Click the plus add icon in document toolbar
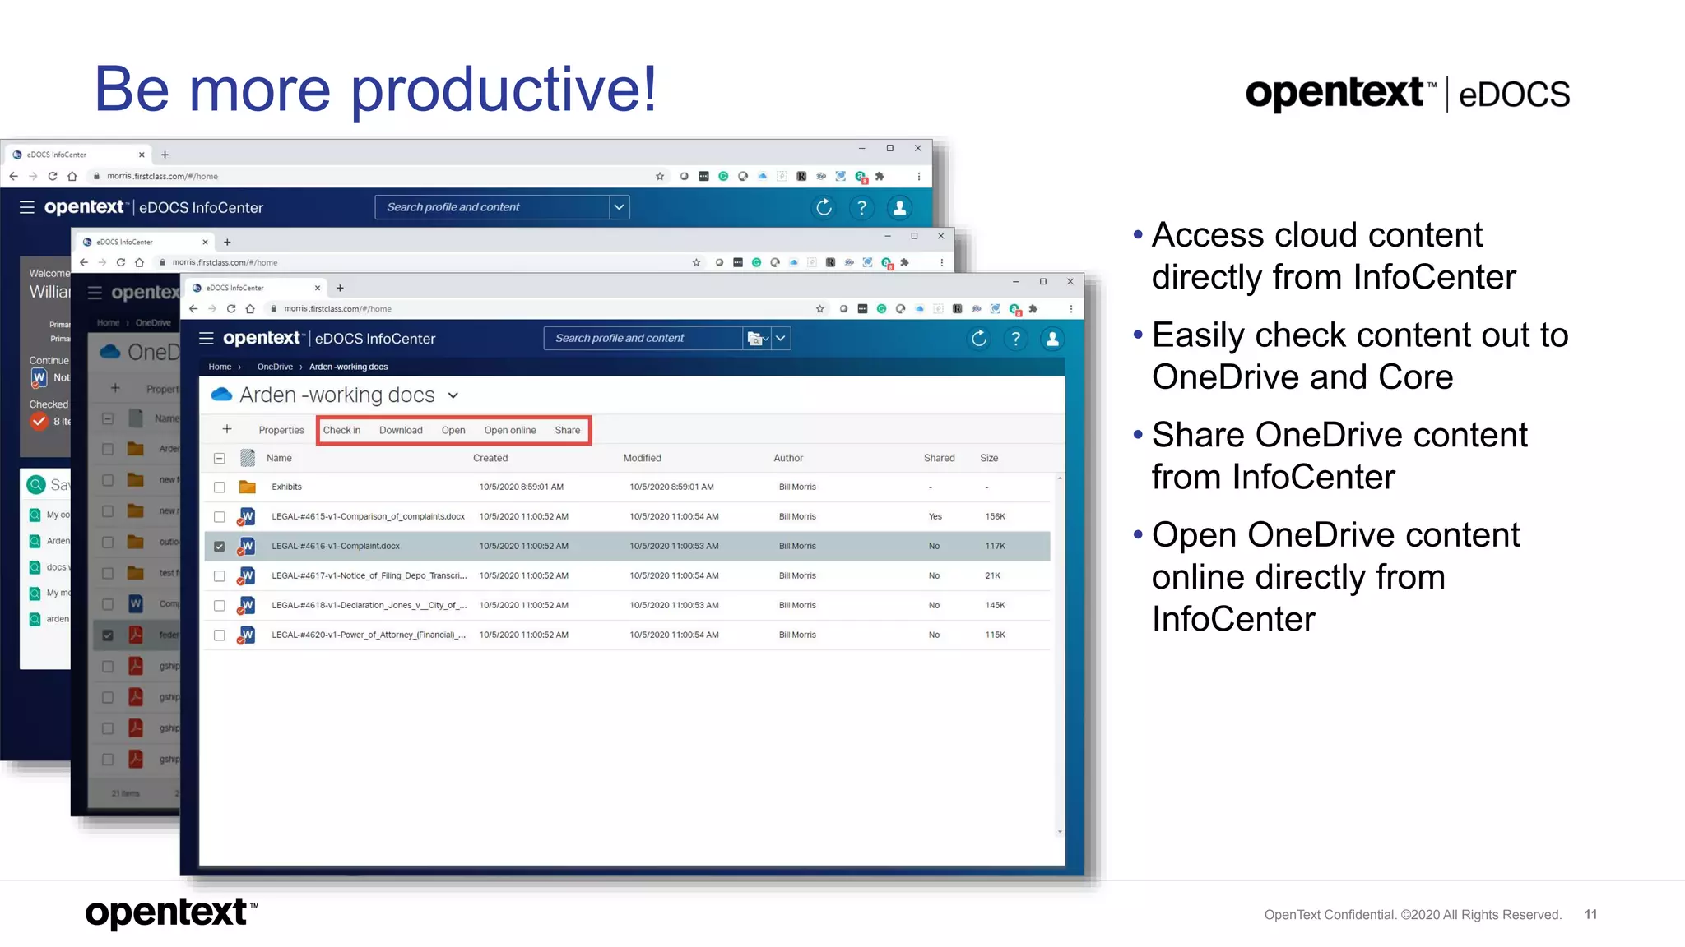1685x947 pixels. 227,429
